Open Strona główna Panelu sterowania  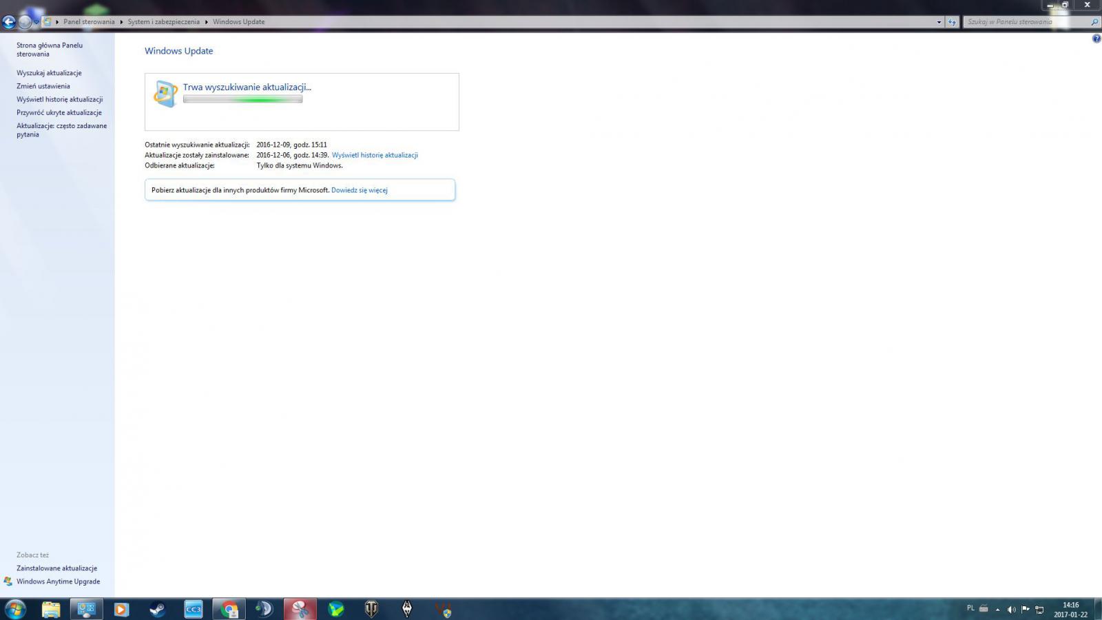50,50
